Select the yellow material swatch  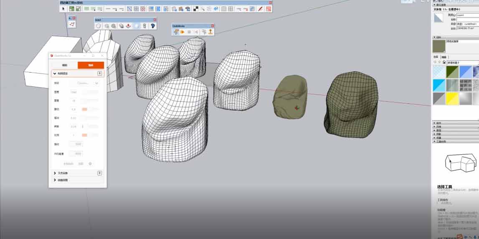coord(453,98)
